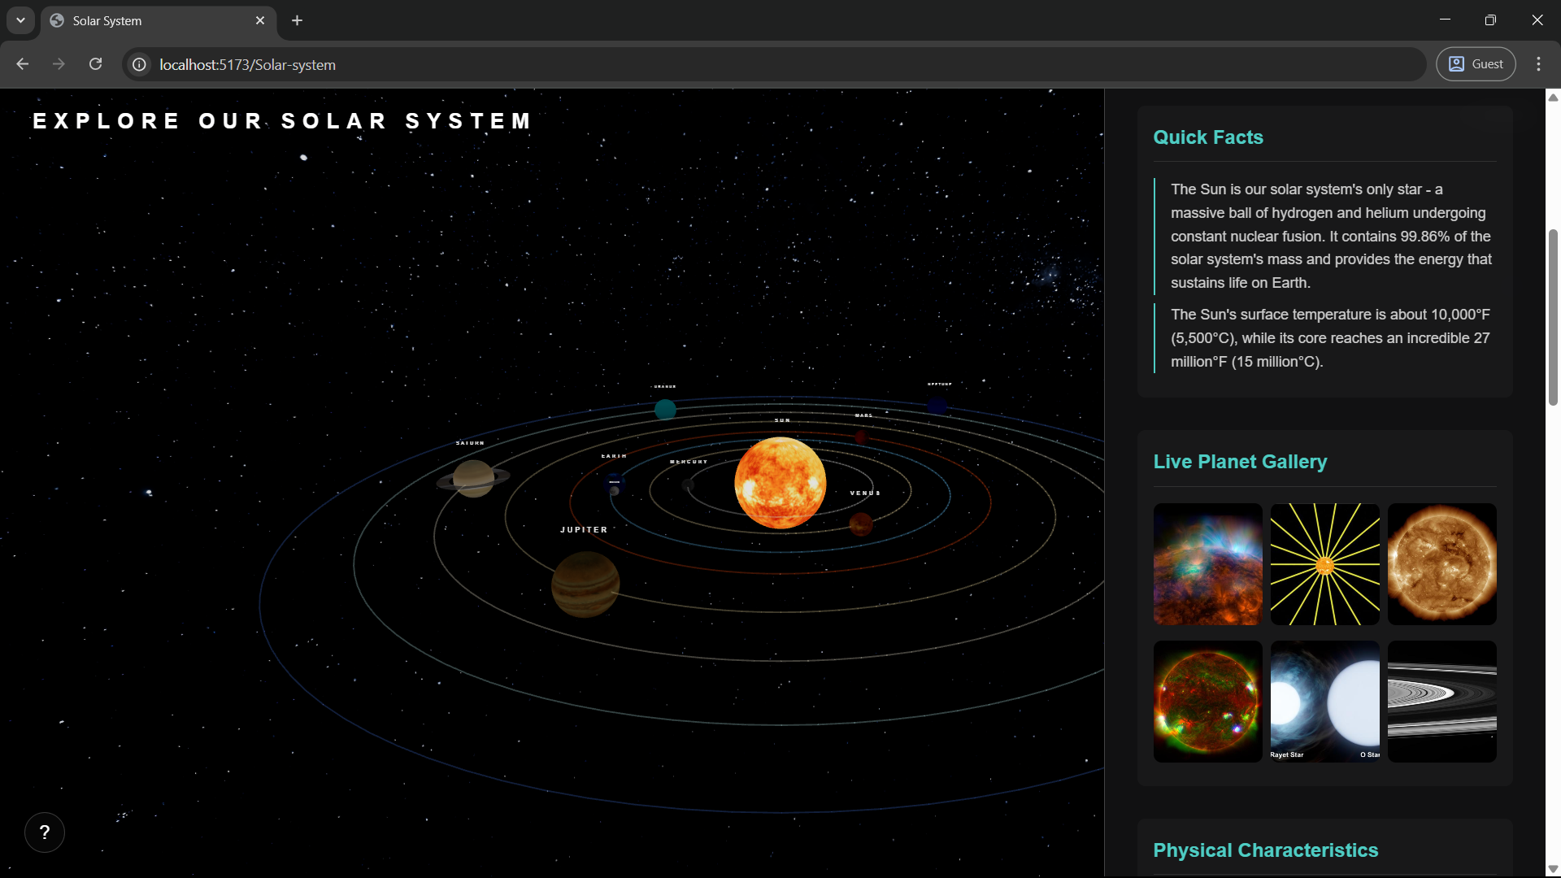Open the tab search dropdown chevron
The width and height of the screenshot is (1561, 878).
20,20
